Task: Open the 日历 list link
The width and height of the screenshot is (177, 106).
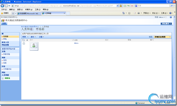Action: click(x=5, y=60)
